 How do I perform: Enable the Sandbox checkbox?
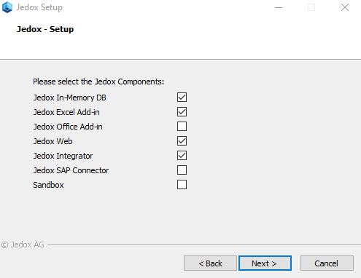[x=182, y=185]
